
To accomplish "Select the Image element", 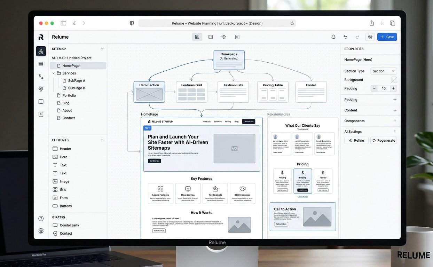I will (61, 181).
